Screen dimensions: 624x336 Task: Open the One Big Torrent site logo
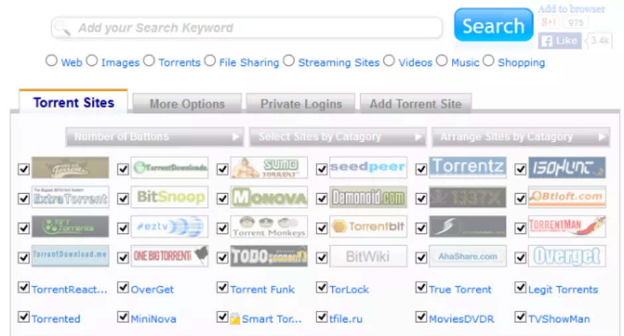click(169, 256)
